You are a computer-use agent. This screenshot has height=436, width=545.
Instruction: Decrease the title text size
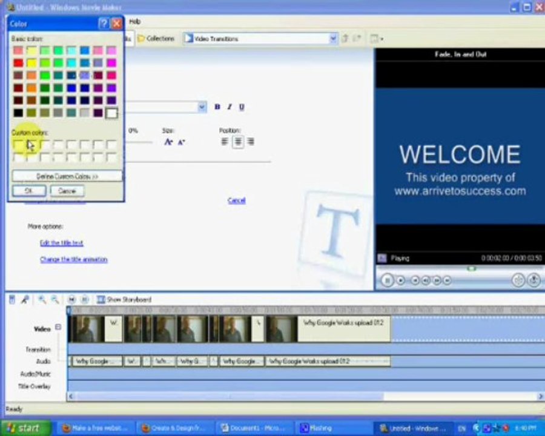[x=181, y=142]
